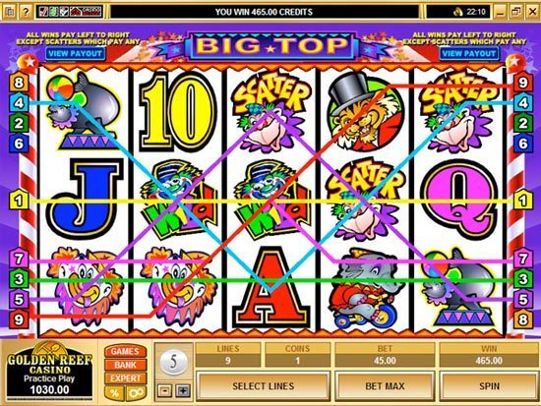541x406 pixels.
Task: Increase coin size with plus button
Action: 183,391
